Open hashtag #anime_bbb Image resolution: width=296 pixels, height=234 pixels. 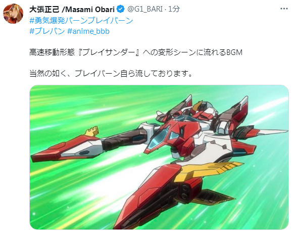(88, 31)
